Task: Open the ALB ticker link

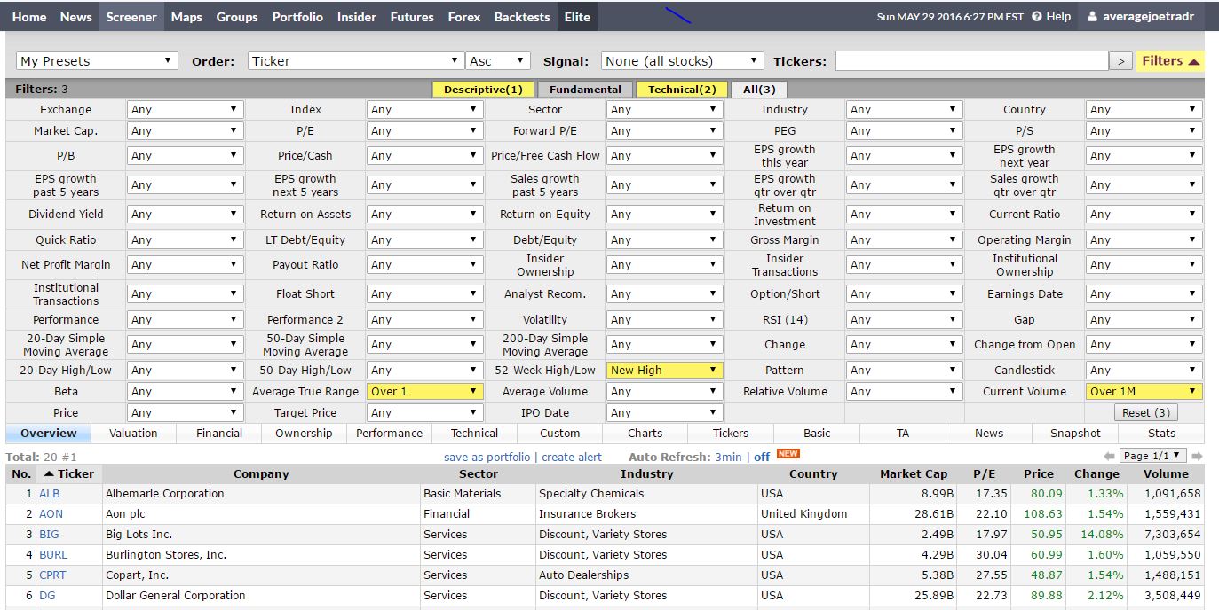Action: click(x=50, y=494)
